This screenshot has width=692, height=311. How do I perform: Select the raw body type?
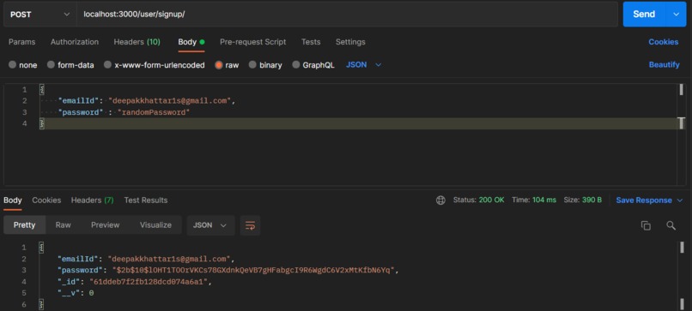pyautogui.click(x=218, y=65)
